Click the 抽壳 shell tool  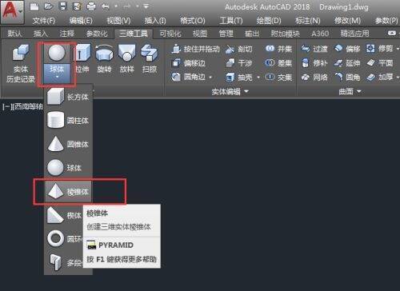pos(238,78)
